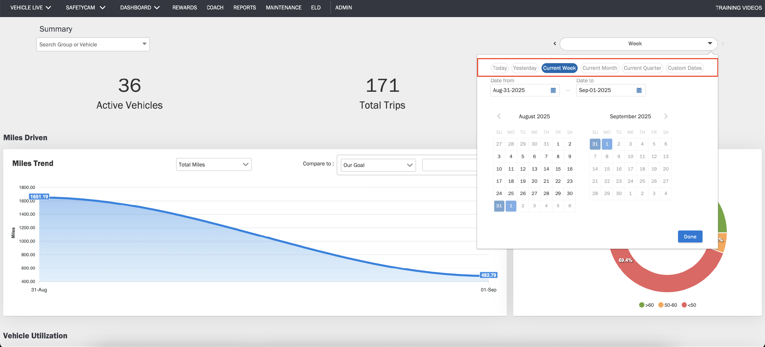Viewport: 765px width, 347px height.
Task: Select September 10 in the calendar
Action: (630, 157)
